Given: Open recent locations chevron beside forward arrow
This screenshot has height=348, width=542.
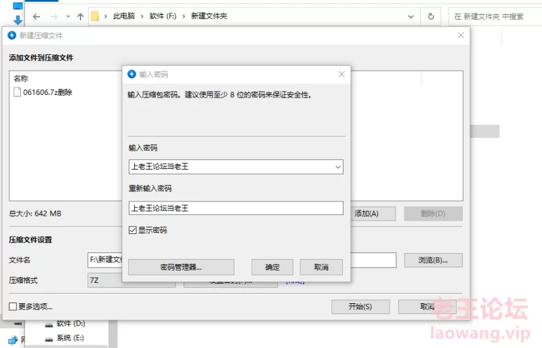Looking at the screenshot, I should click(68, 16).
